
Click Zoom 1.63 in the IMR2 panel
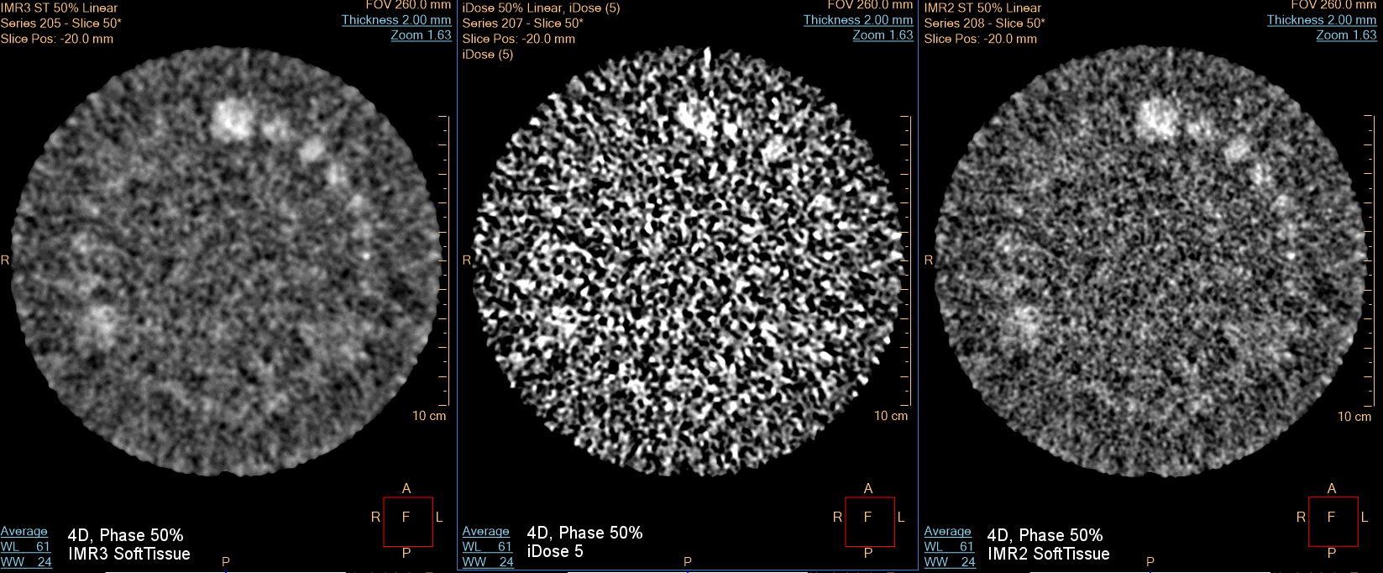coord(1346,35)
